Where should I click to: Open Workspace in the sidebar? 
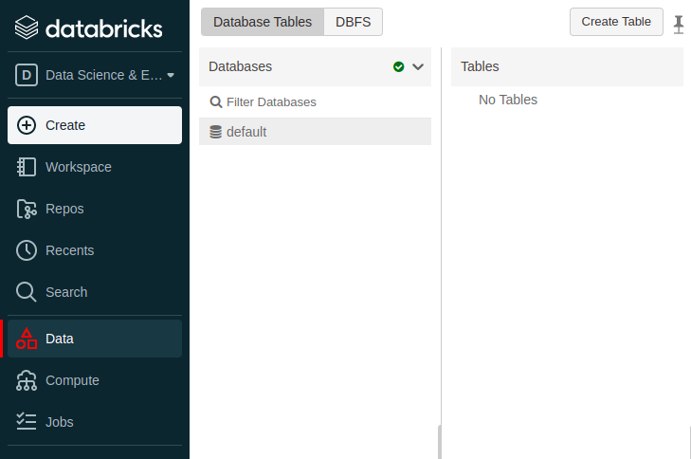point(95,167)
